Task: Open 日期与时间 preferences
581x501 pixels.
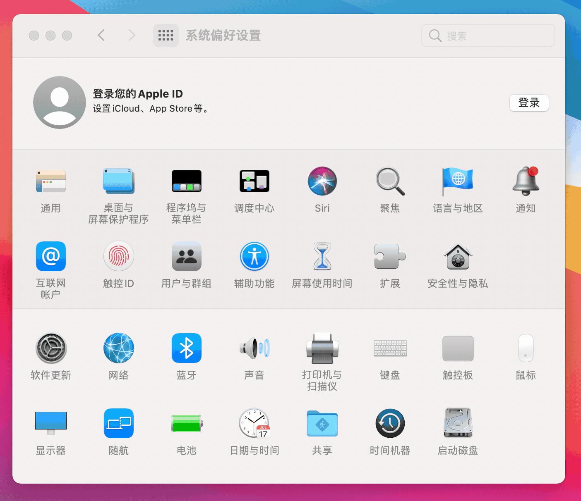Action: tap(254, 423)
